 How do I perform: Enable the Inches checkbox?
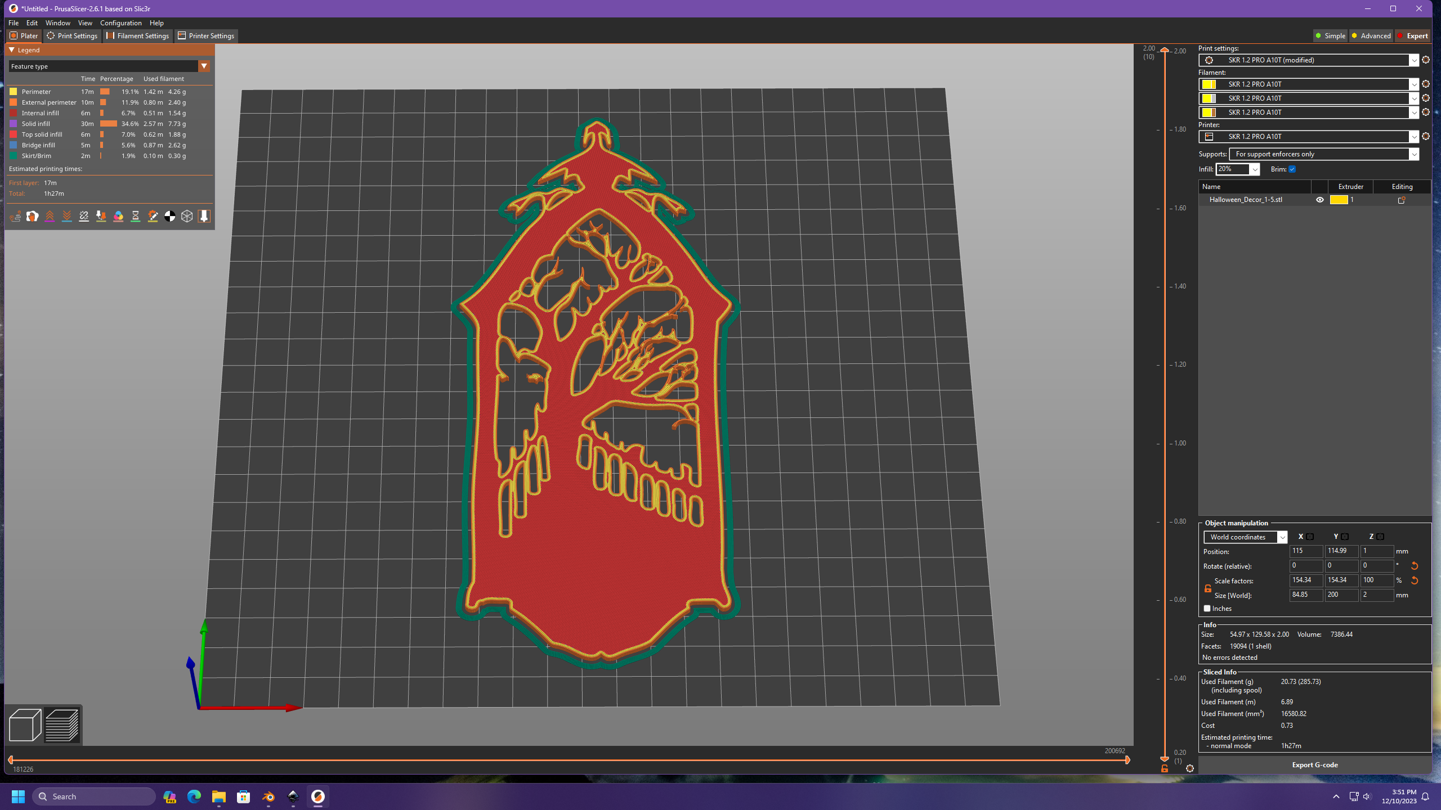click(1207, 609)
